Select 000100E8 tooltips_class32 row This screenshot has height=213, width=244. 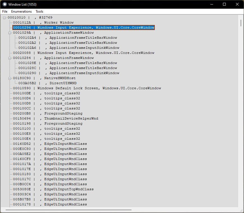coord(46,134)
